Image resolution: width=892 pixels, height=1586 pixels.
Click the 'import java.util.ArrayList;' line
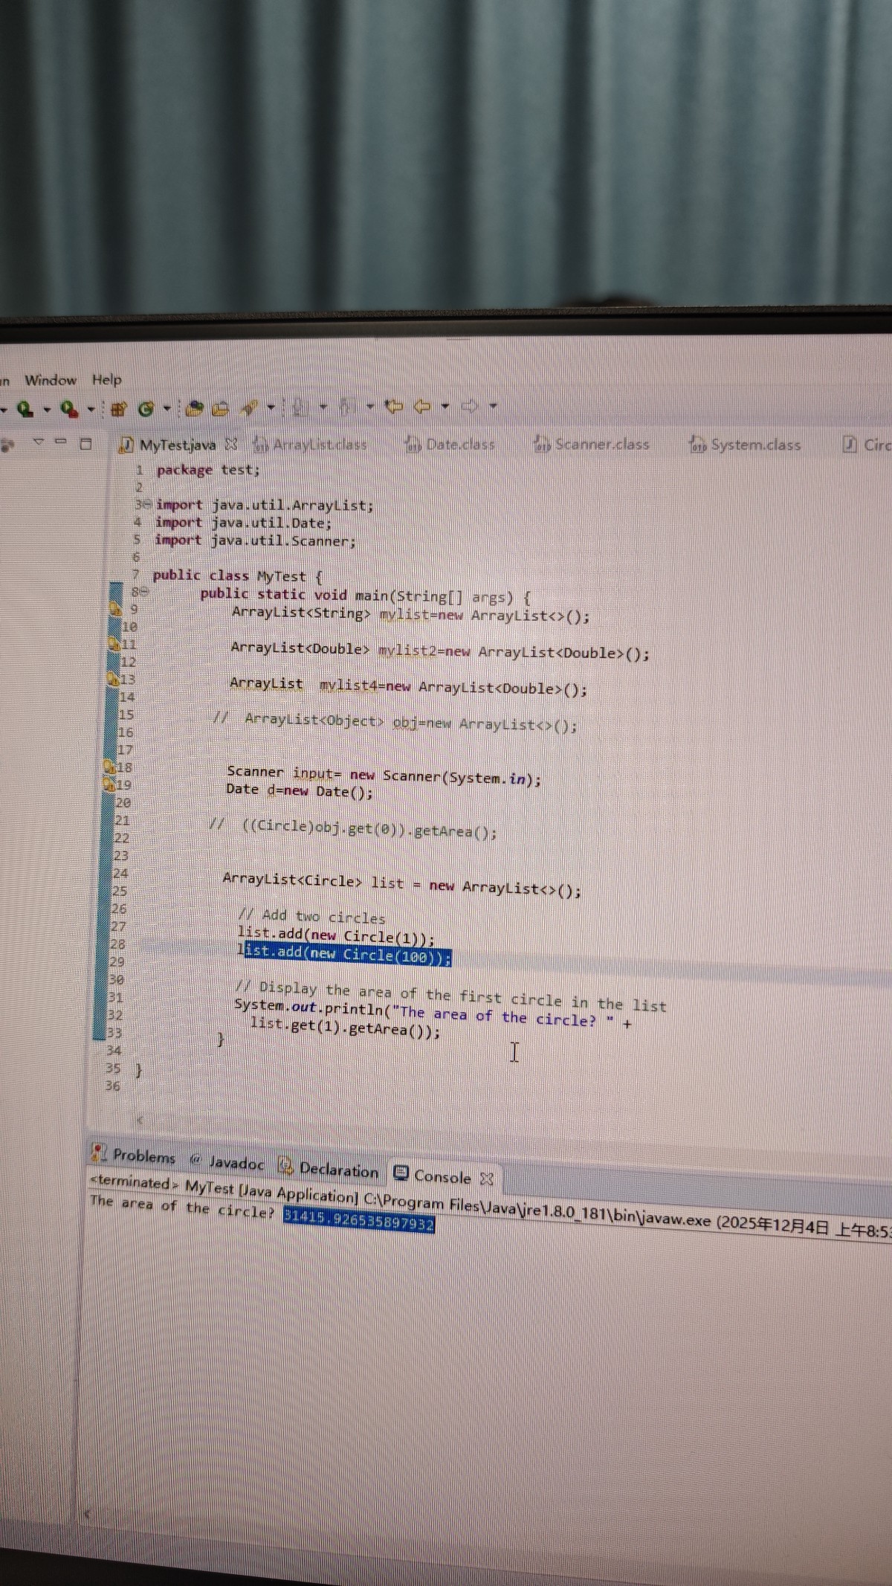click(x=265, y=506)
